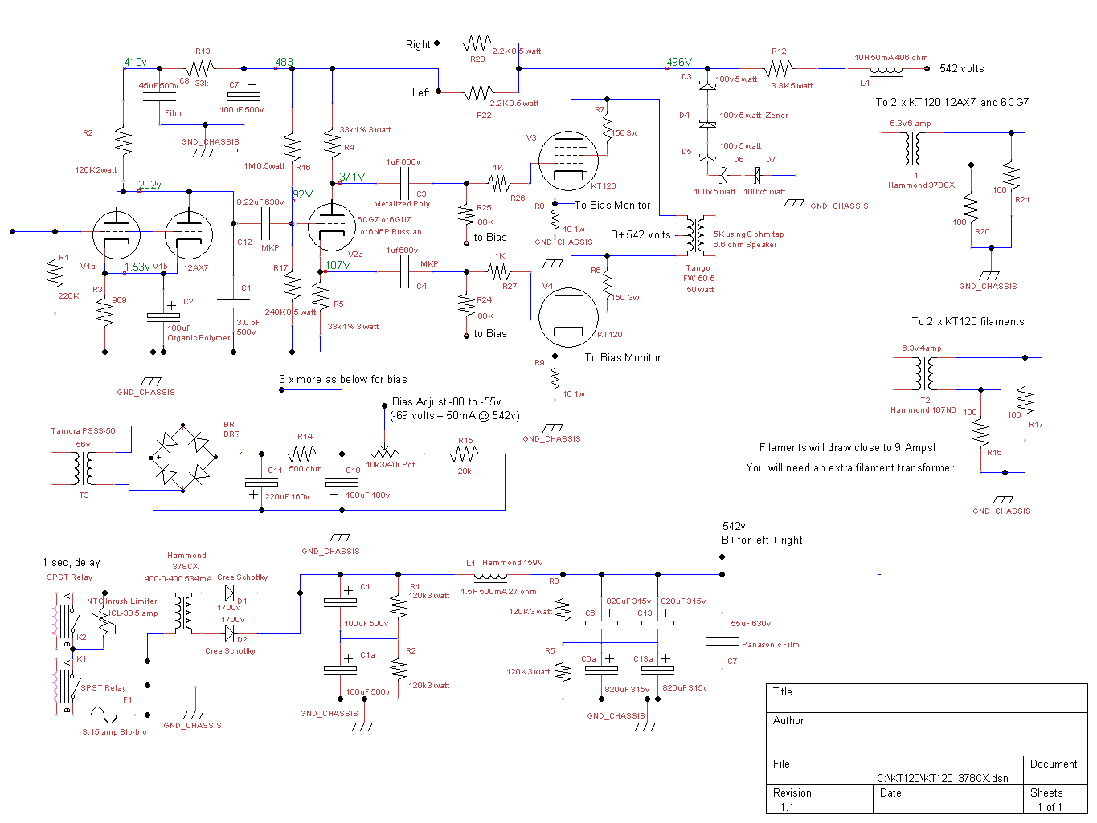1097x823 pixels.
Task: Select the D1 Cree Schottky diode symbol
Action: tap(229, 593)
